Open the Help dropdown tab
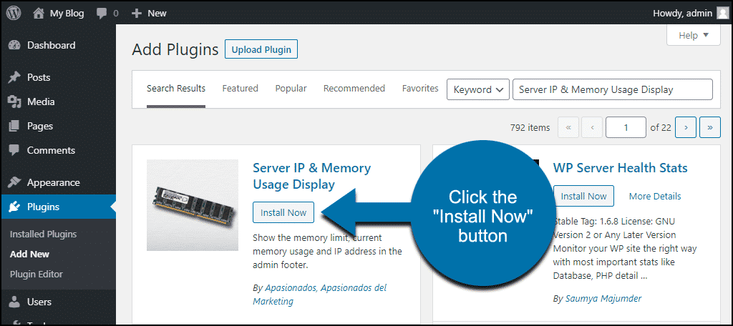733x326 pixels. pos(693,36)
